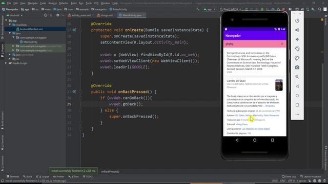Click the emulator toolbar Home circle
This screenshot has width=328, height=184.
point(297,96)
